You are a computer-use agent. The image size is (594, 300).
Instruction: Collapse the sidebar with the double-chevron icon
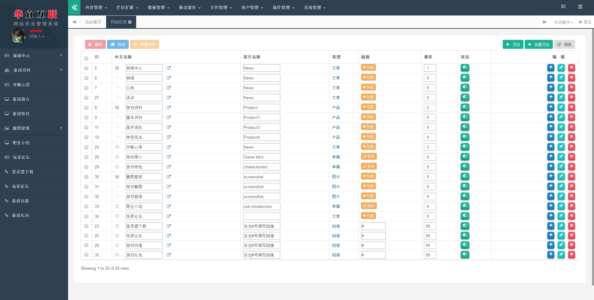(x=74, y=7)
